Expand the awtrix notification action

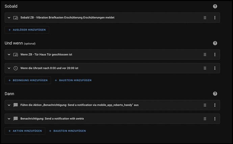[x=9, y=118]
